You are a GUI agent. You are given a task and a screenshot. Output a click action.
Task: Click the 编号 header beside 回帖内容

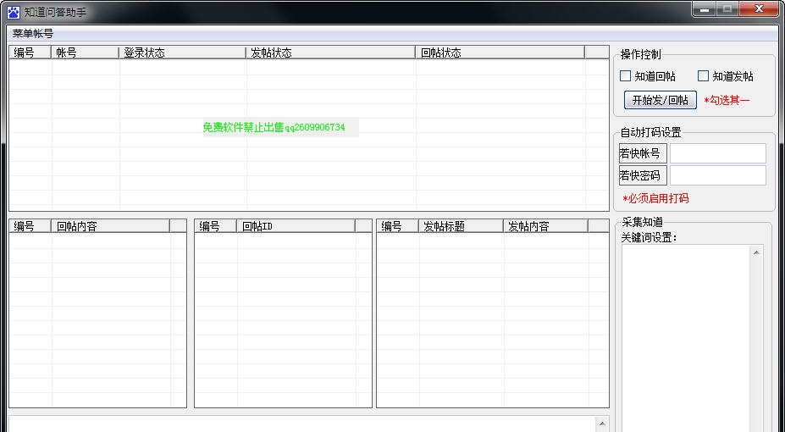[x=30, y=226]
